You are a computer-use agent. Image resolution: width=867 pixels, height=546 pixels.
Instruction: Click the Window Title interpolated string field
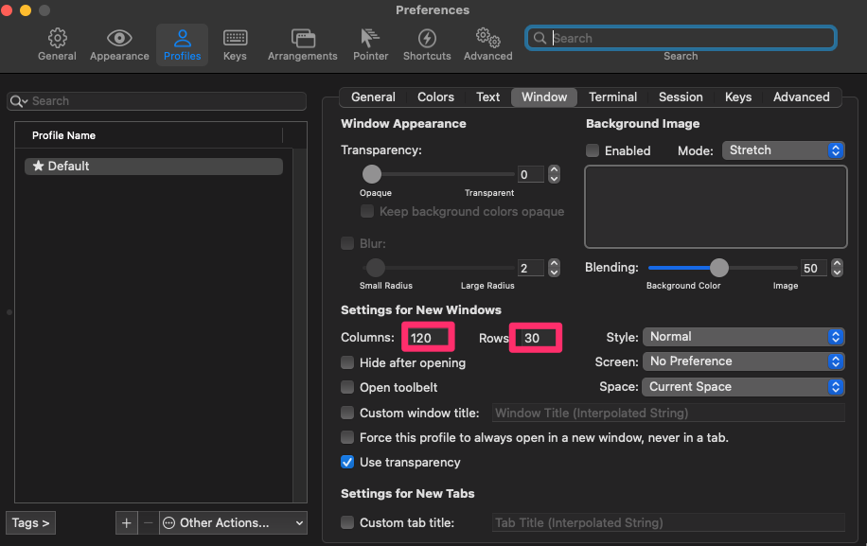point(668,413)
